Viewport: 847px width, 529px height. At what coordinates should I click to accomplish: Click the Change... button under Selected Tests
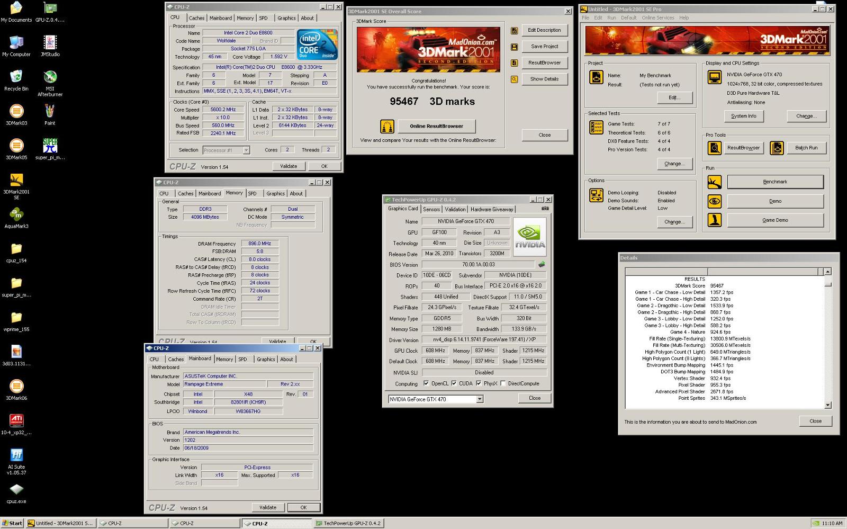(674, 164)
